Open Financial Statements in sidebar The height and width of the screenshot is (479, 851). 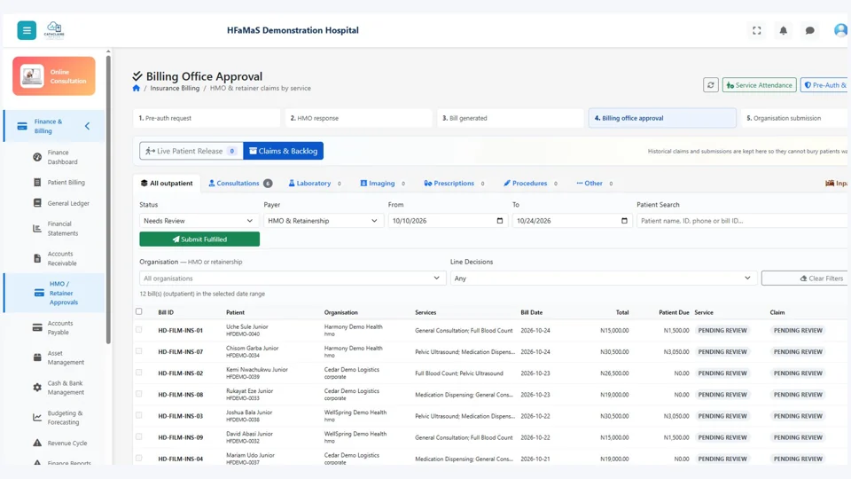click(x=54, y=228)
